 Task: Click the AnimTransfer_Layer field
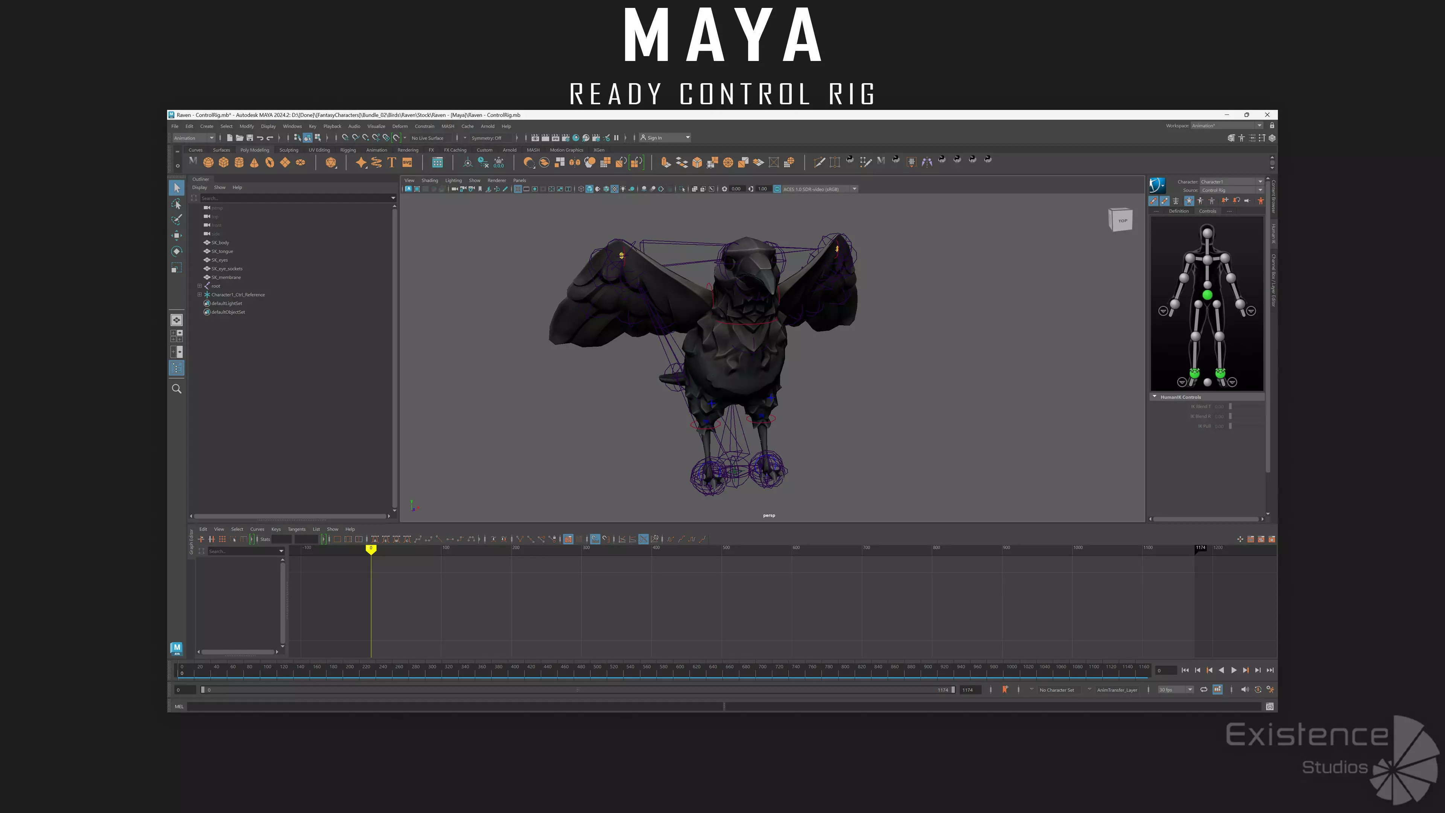1117,690
